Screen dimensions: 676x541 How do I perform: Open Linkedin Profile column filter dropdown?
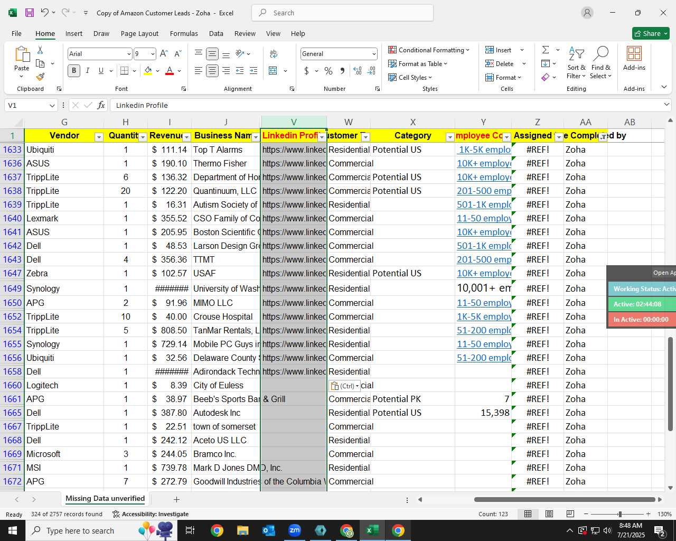[322, 137]
